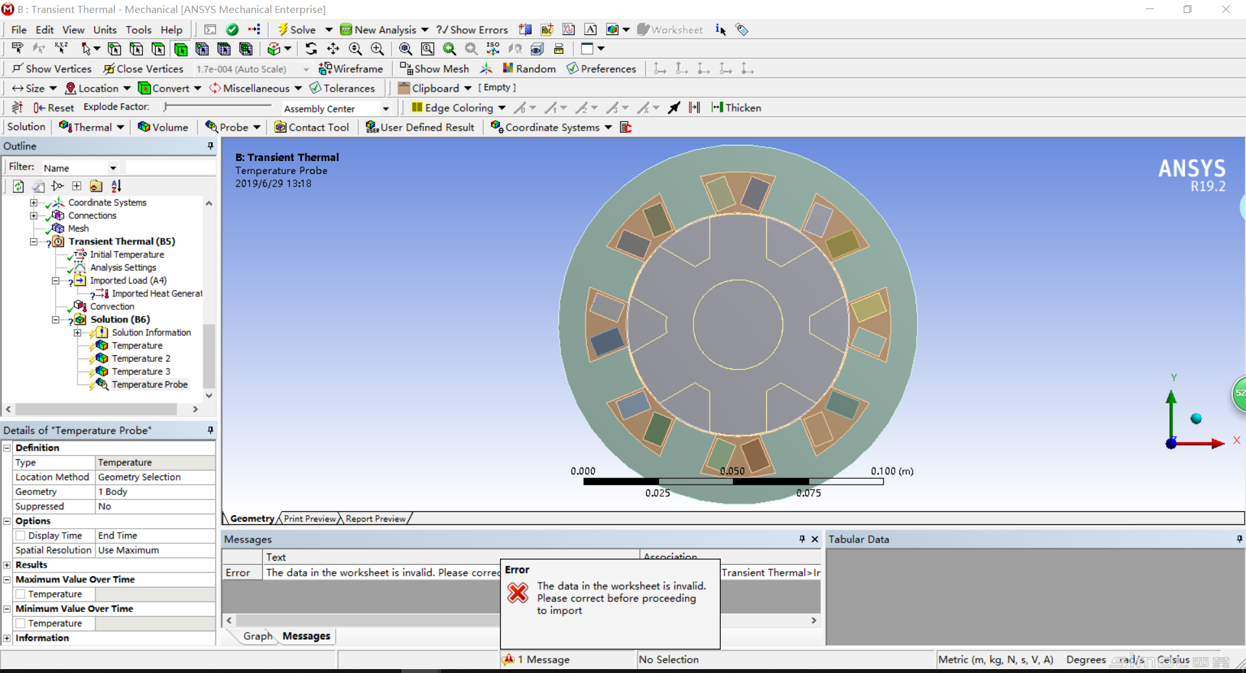The height and width of the screenshot is (673, 1246).
Task: Select Temperature Probe in the tree
Action: [x=149, y=385]
